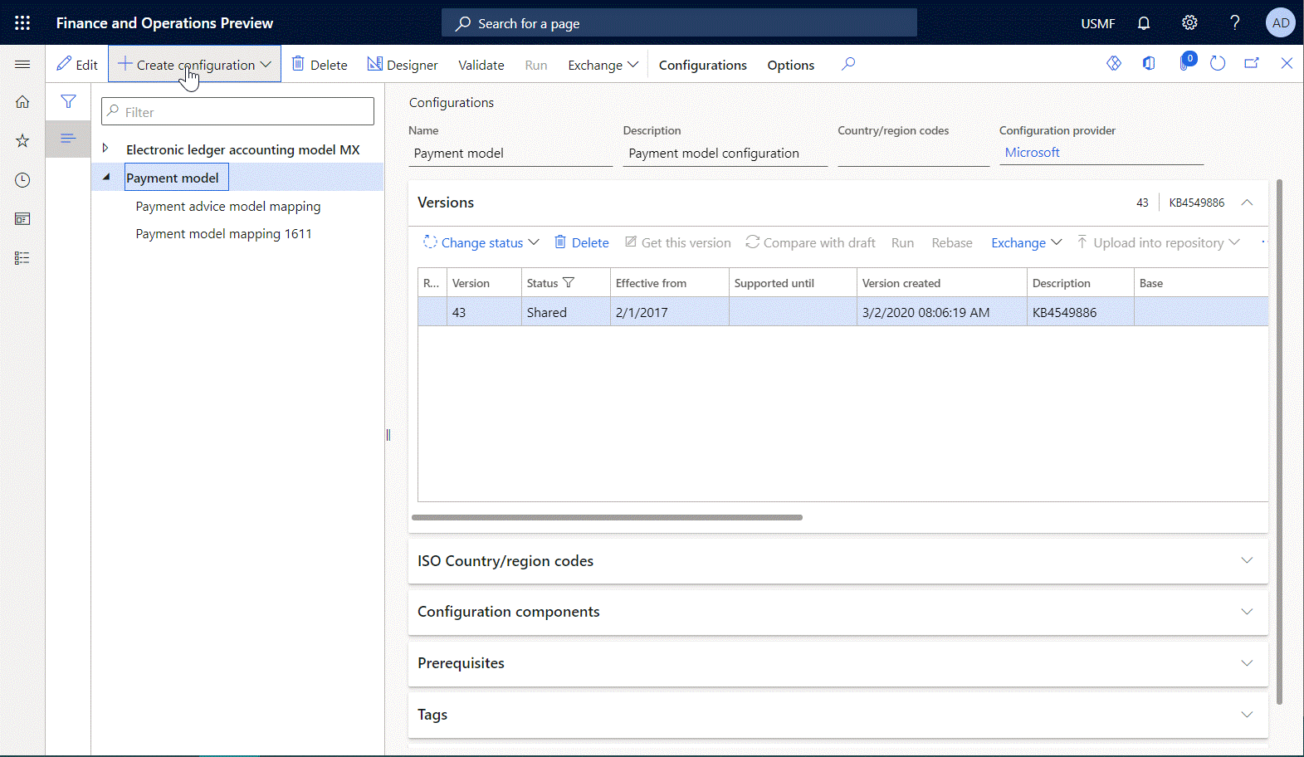
Task: Click the Home icon in sidebar
Action: pyautogui.click(x=22, y=102)
